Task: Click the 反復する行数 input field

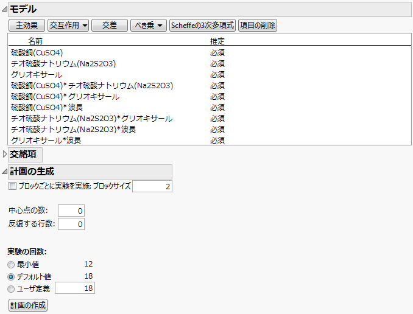Action: click(x=71, y=224)
